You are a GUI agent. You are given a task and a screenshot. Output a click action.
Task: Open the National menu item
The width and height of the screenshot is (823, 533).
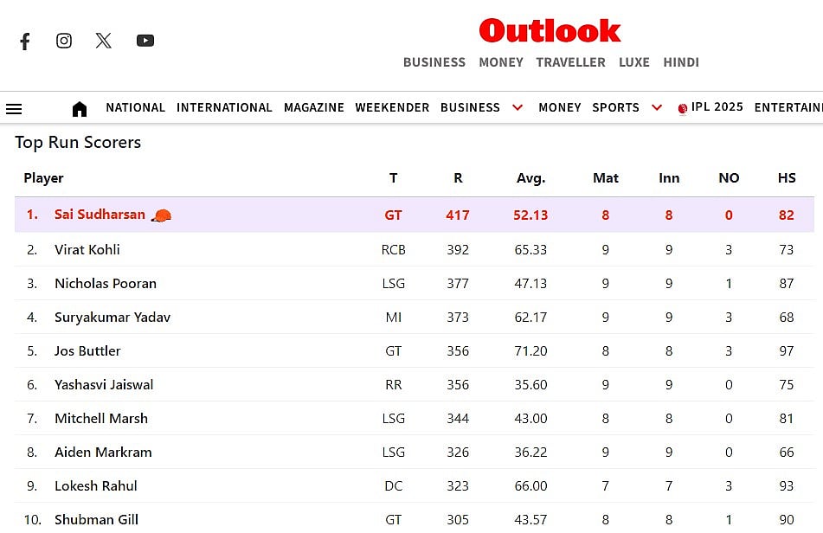pyautogui.click(x=135, y=107)
